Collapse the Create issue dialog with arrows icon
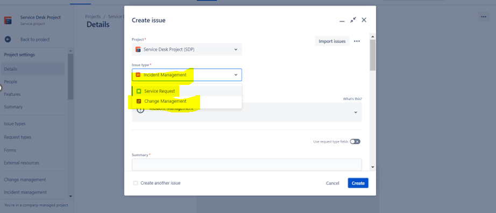Image resolution: width=496 pixels, height=213 pixels. coord(353,20)
